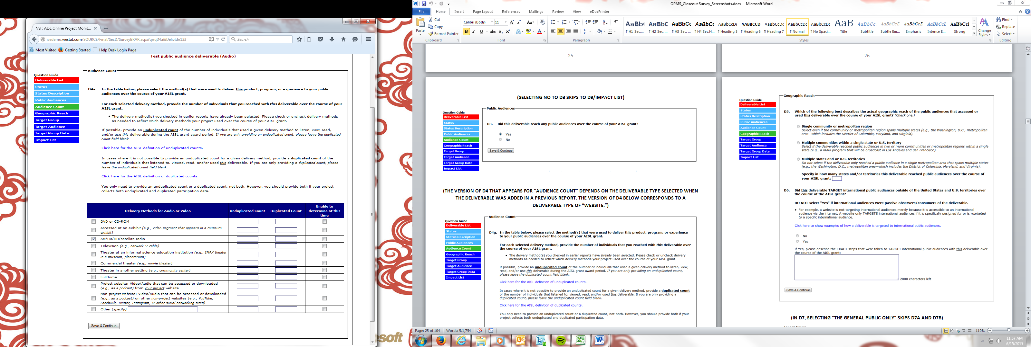This screenshot has height=347, width=1031.
Task: Click the Word zoom slider
Action: coord(1008,331)
